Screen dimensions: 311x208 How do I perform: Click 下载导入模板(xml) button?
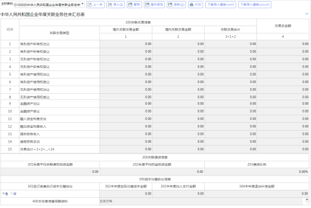tap(221, 5)
